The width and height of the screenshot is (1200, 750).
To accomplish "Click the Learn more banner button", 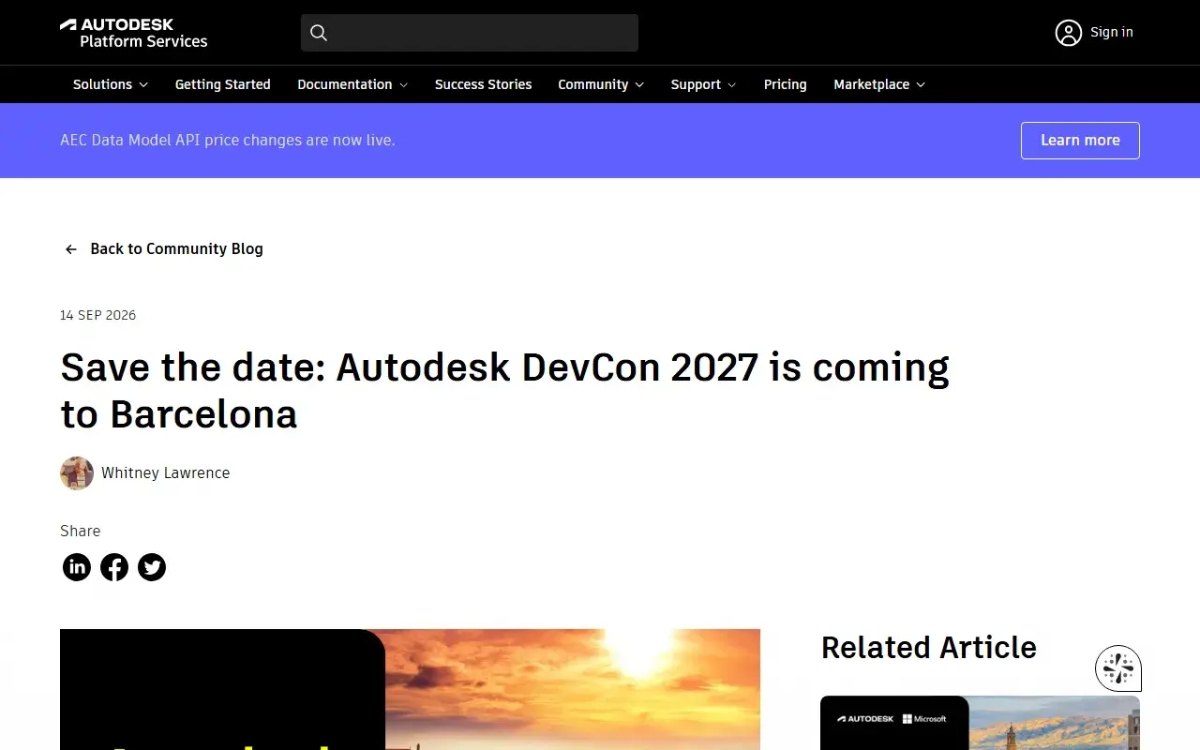I will coord(1080,141).
